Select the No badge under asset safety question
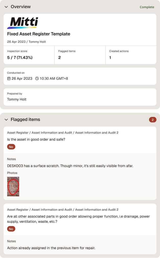Screen dimensions: 160x258 (x=11, y=147)
